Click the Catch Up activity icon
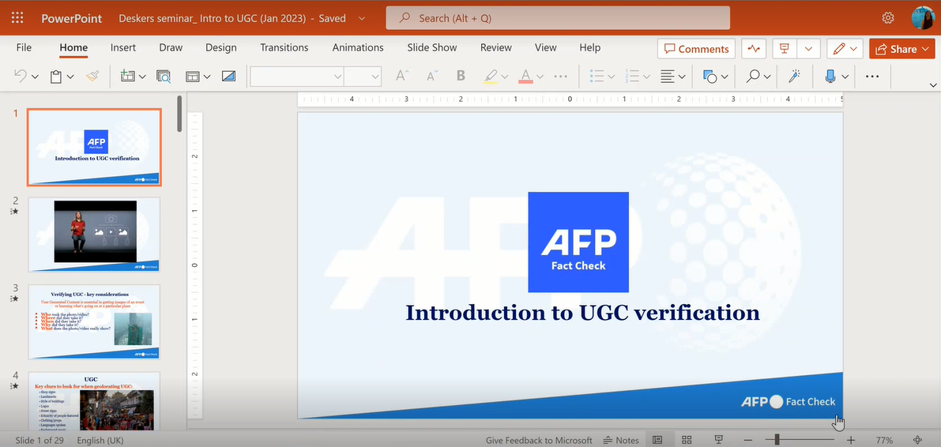The width and height of the screenshot is (941, 447). coord(754,49)
